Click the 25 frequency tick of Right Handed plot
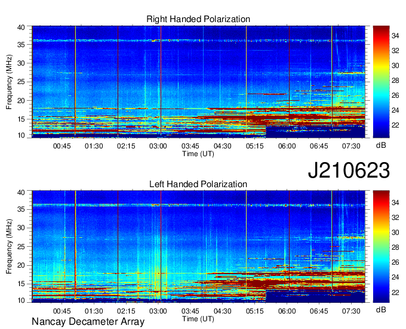Image resolution: width=406 pixels, height=329 pixels. pos(21,82)
